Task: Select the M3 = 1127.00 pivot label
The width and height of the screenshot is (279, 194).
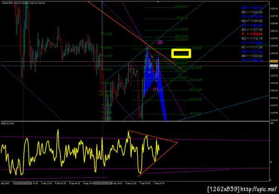Action: tap(252, 30)
